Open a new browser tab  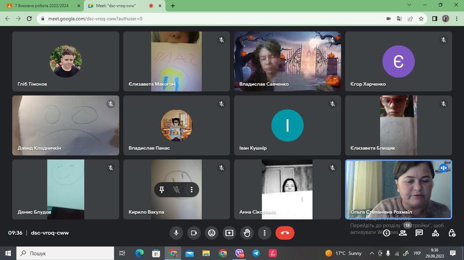pyautogui.click(x=173, y=5)
